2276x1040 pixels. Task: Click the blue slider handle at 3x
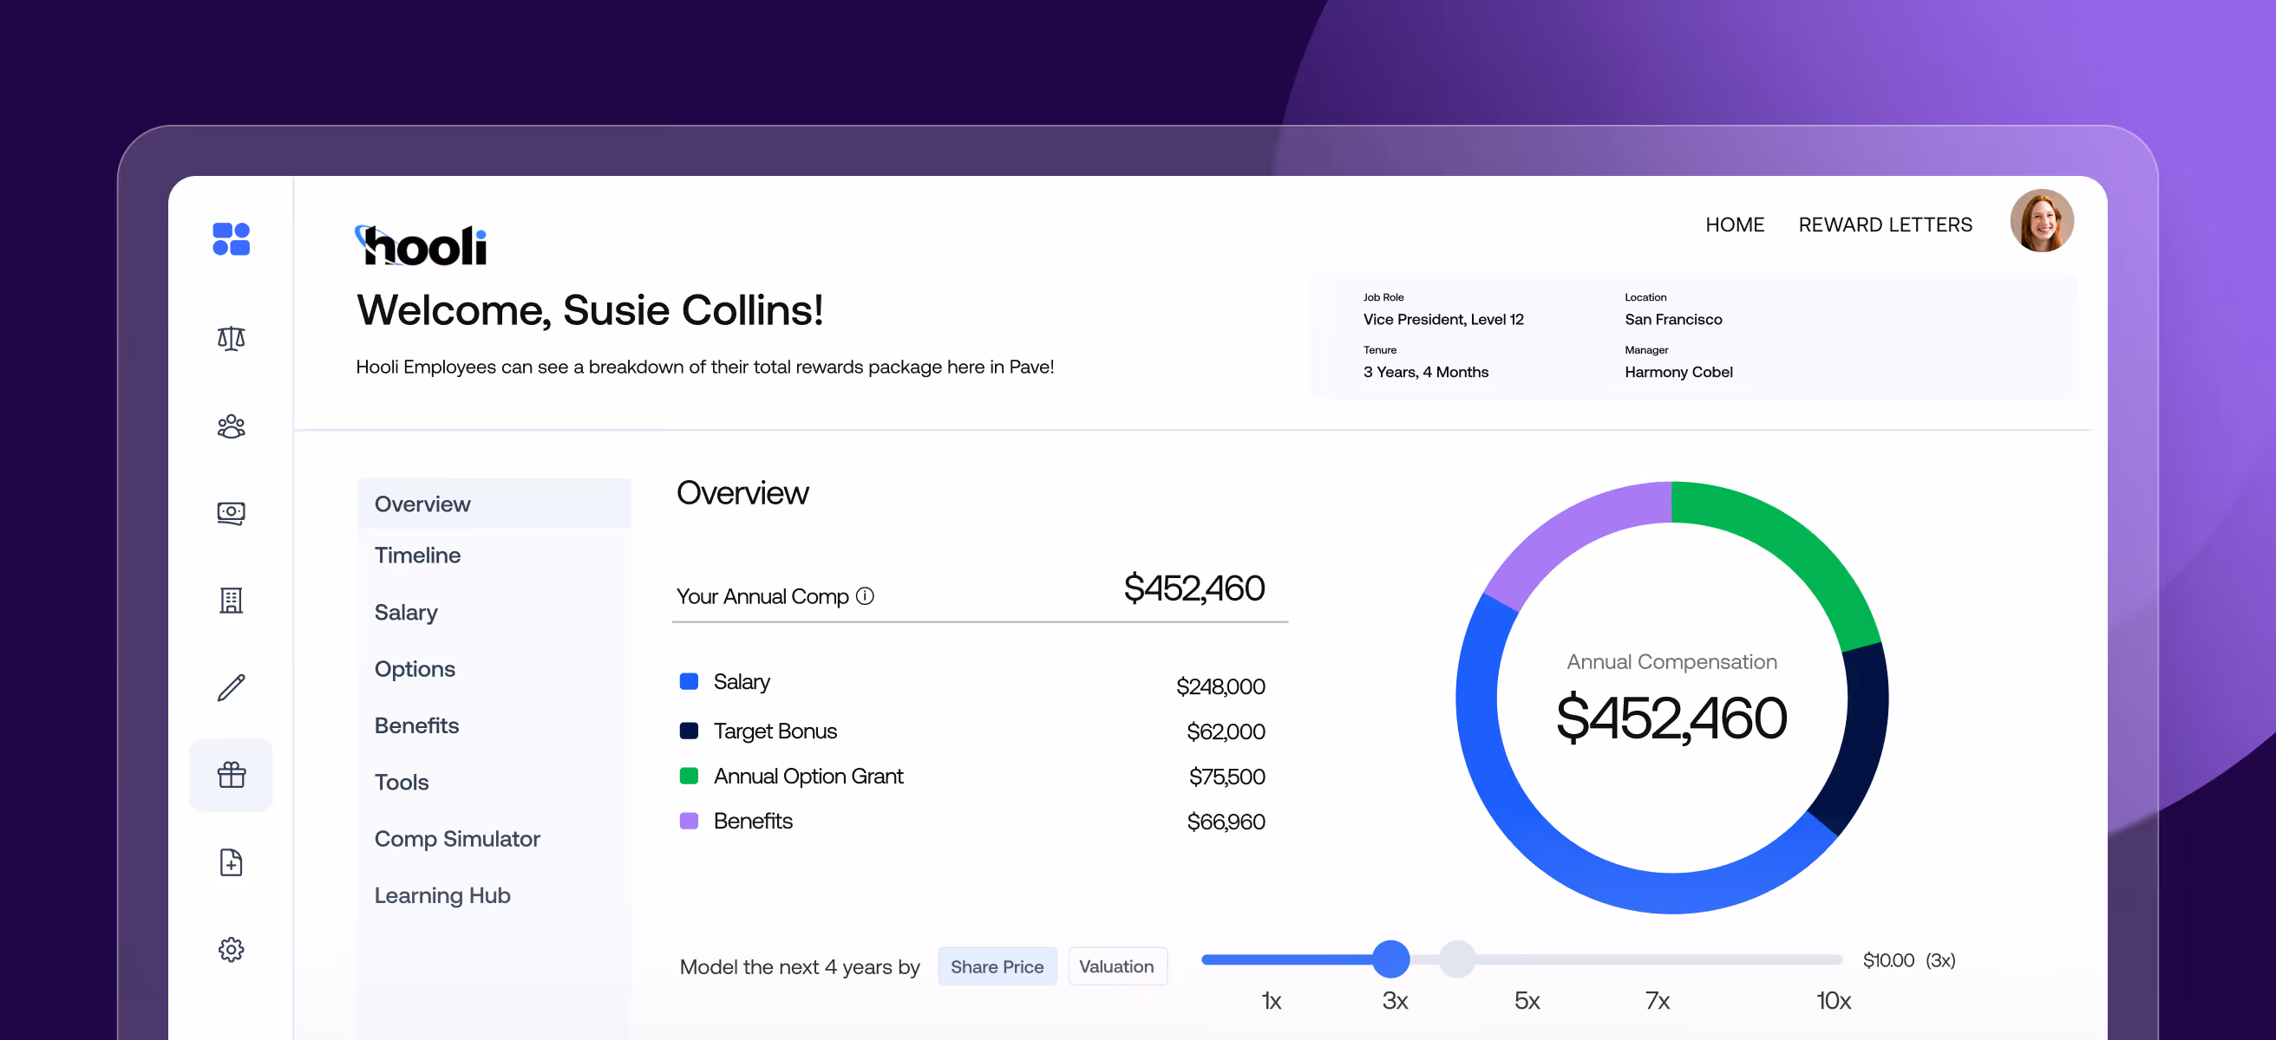[x=1390, y=959]
